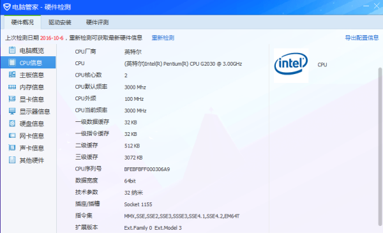Go to 硬盘信息 in the sidebar
Screen dimensions: 383x233
click(x=32, y=124)
